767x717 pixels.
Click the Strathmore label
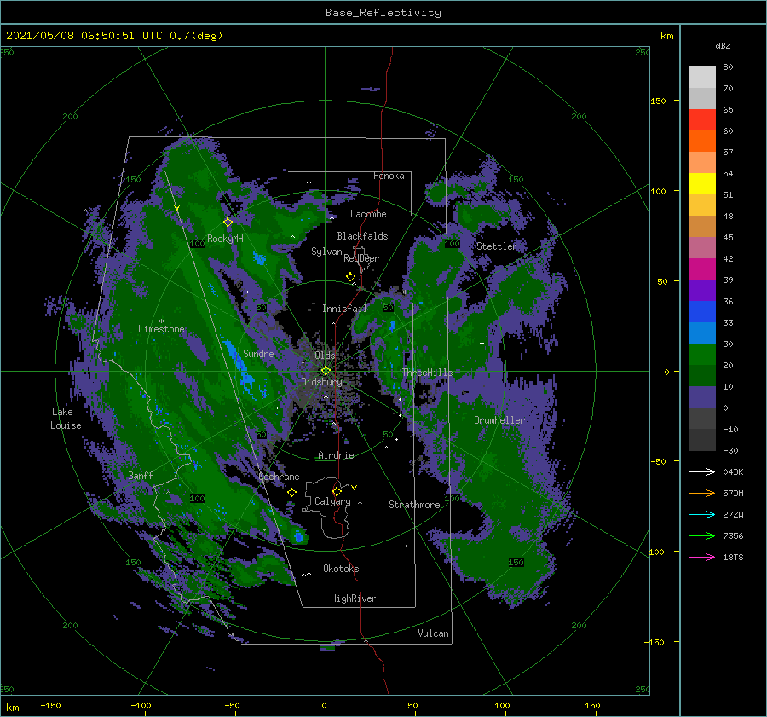[x=414, y=505]
